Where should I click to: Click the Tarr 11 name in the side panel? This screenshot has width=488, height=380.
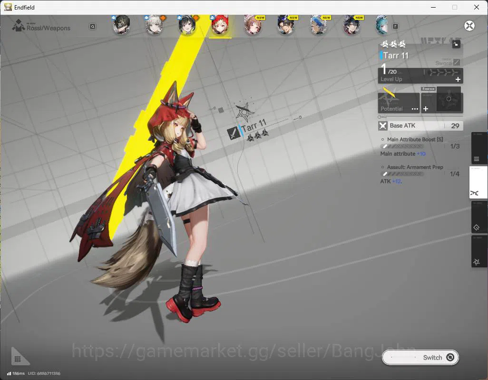tap(396, 56)
